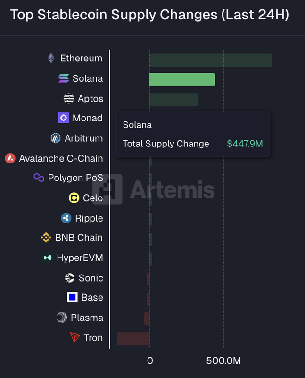Click the Plasma chain label

click(87, 318)
